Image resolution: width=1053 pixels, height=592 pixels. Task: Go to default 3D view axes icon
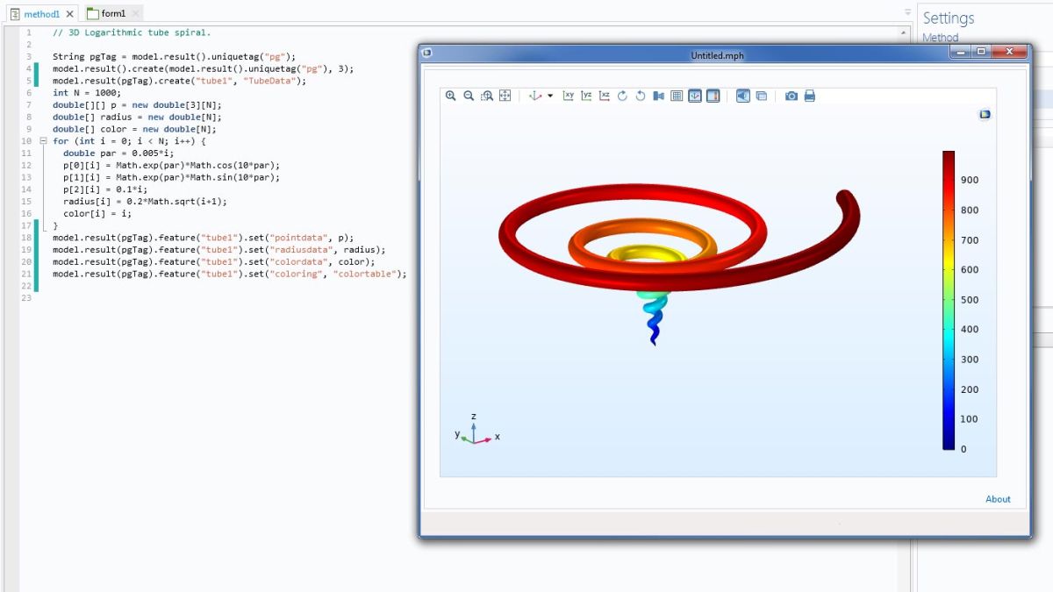[x=535, y=96]
